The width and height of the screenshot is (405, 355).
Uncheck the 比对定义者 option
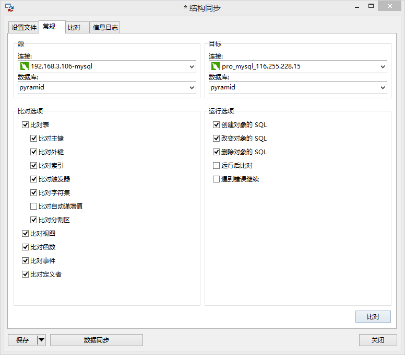click(25, 274)
